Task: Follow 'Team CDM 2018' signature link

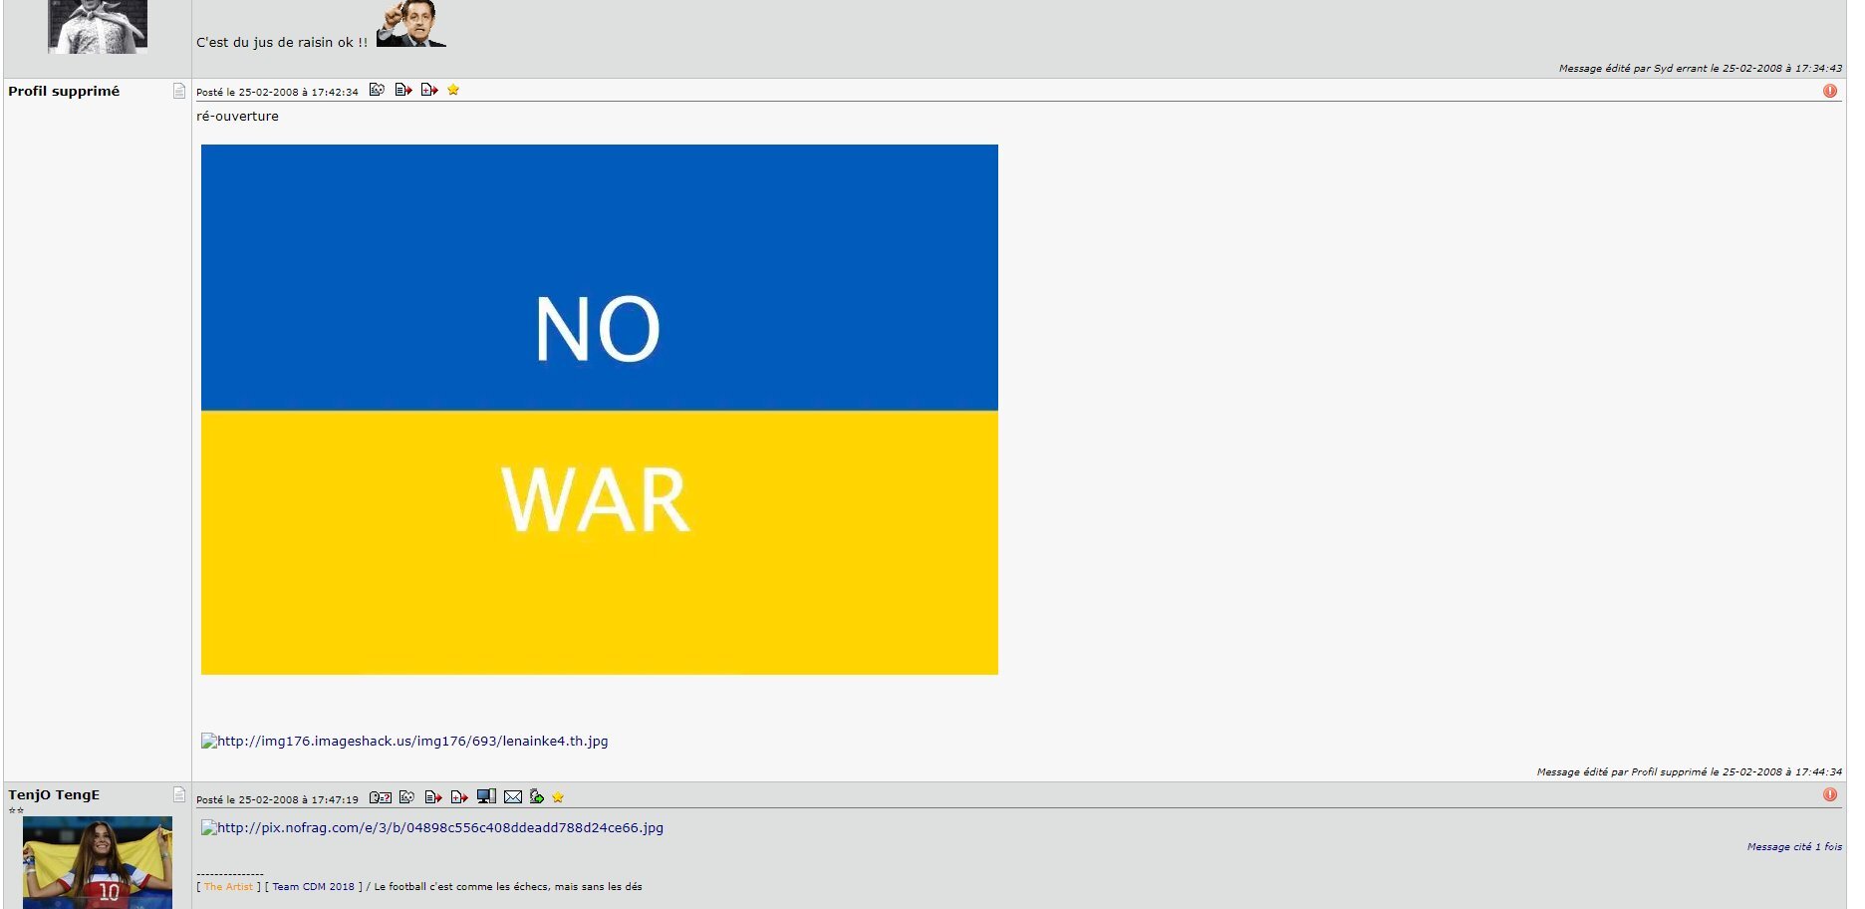Action: (x=313, y=887)
